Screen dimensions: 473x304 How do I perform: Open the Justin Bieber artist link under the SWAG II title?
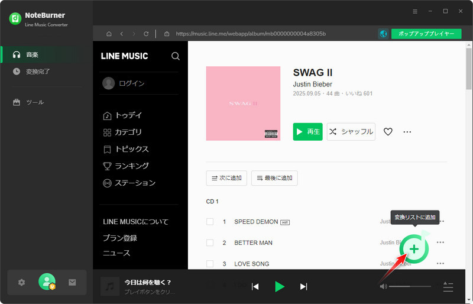(x=313, y=84)
